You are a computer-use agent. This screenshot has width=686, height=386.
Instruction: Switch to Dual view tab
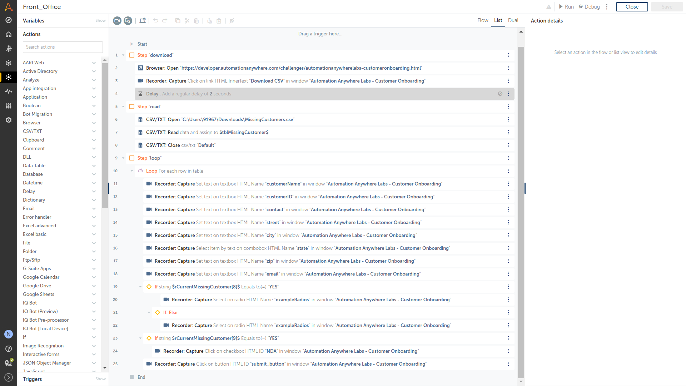click(x=513, y=20)
